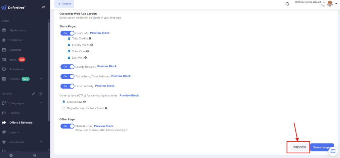Screen dimensions: 340x158
Task: Disable the Latest Activity toggle
Action: pos(67,86)
